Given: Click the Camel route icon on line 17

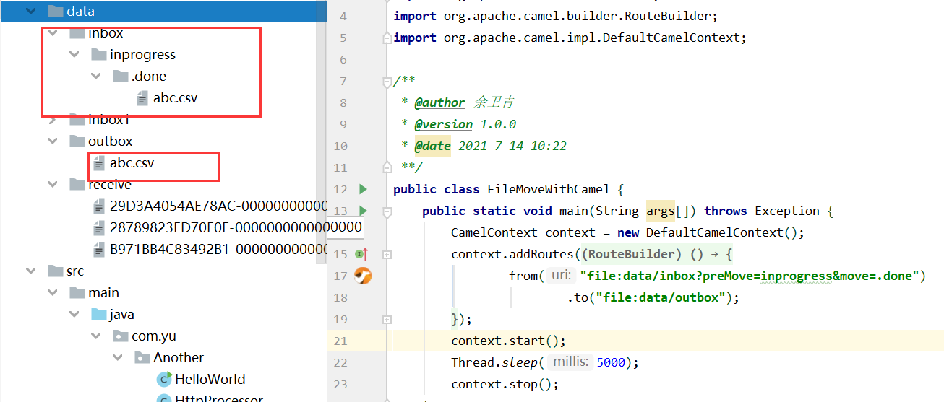Looking at the screenshot, I should tap(363, 276).
